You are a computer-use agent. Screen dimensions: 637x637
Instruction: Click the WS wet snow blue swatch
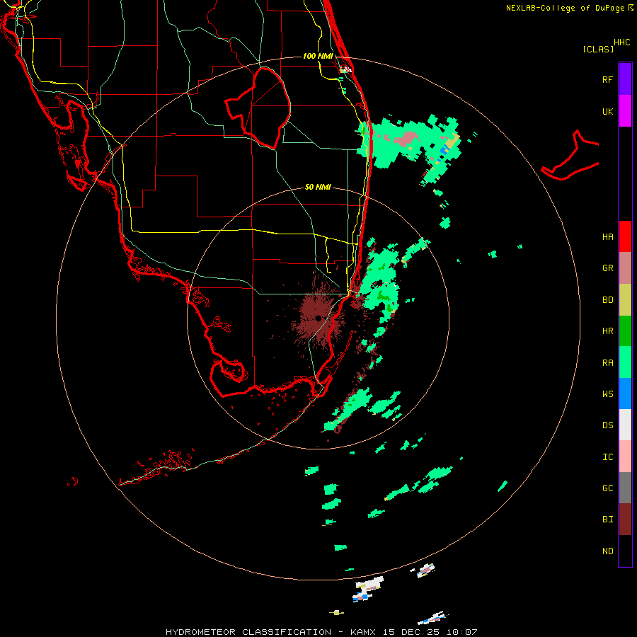coord(625,394)
